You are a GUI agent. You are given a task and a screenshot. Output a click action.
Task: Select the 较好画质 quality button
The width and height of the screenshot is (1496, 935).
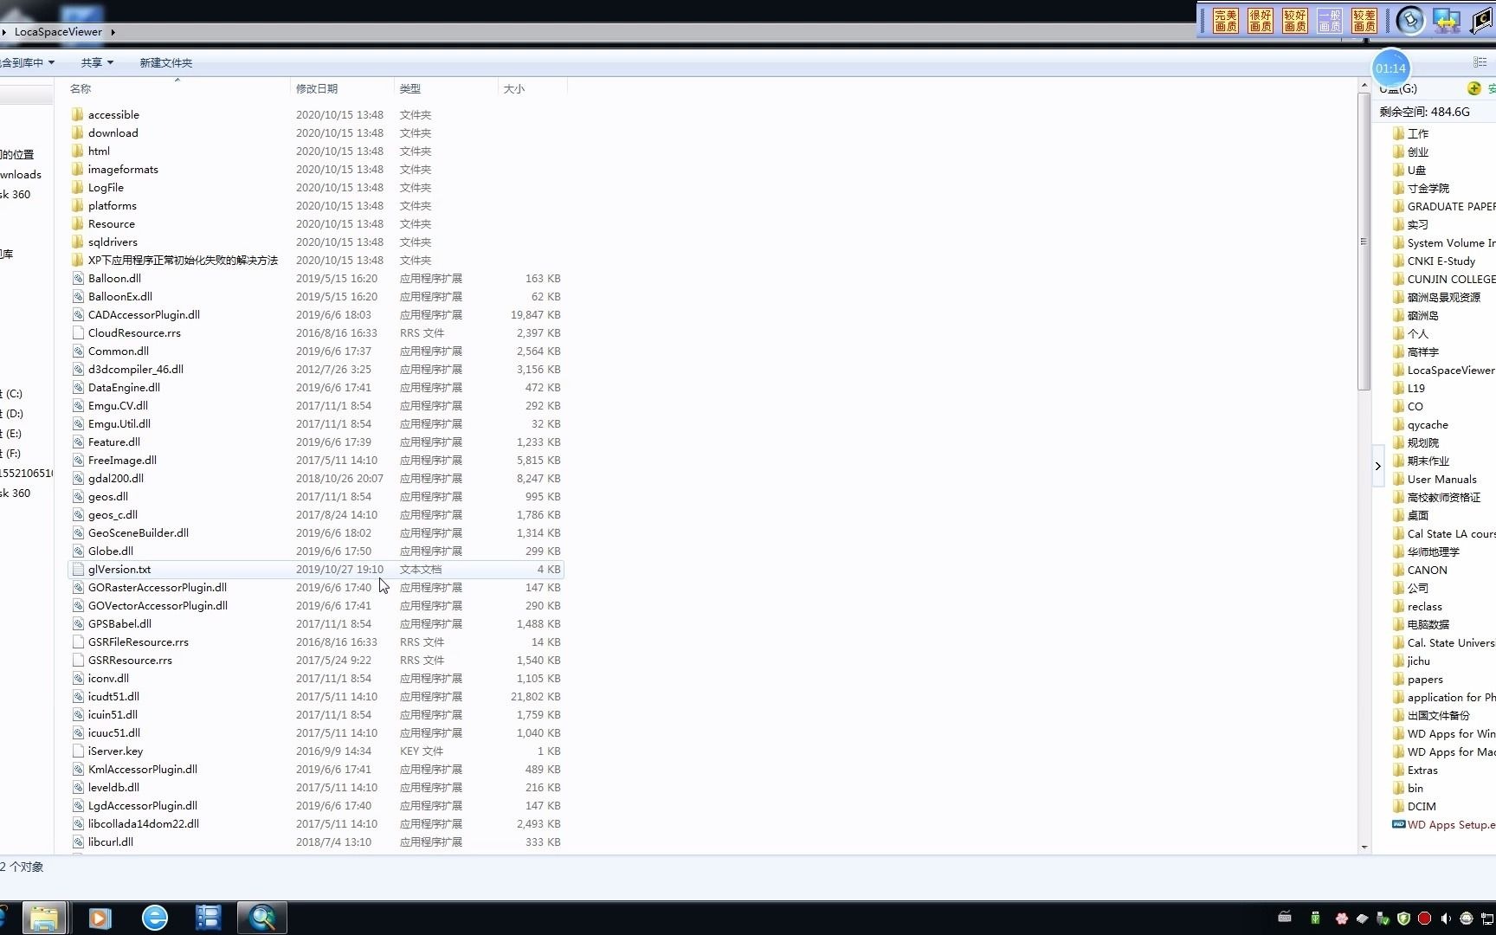click(1295, 21)
